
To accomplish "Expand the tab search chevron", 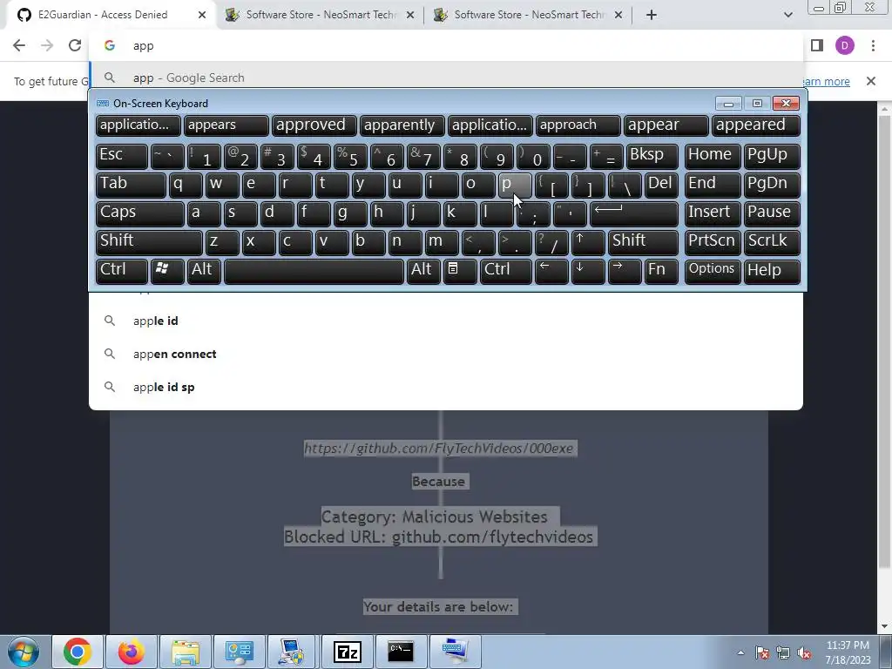I will coord(787,15).
